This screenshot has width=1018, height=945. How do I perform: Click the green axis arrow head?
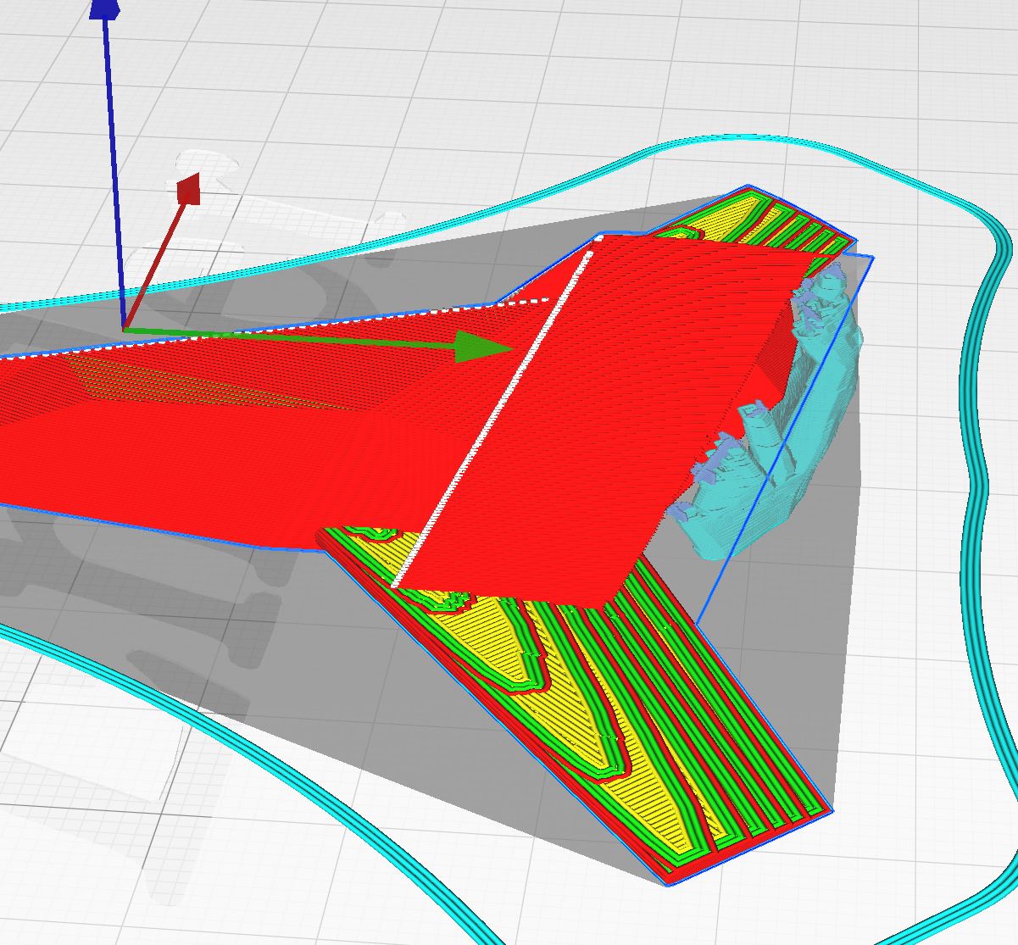pyautogui.click(x=481, y=347)
